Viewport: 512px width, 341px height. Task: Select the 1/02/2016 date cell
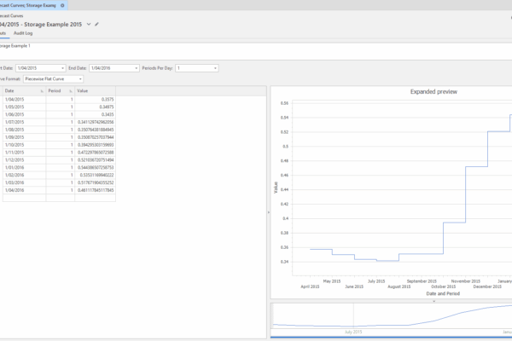[x=25, y=175]
